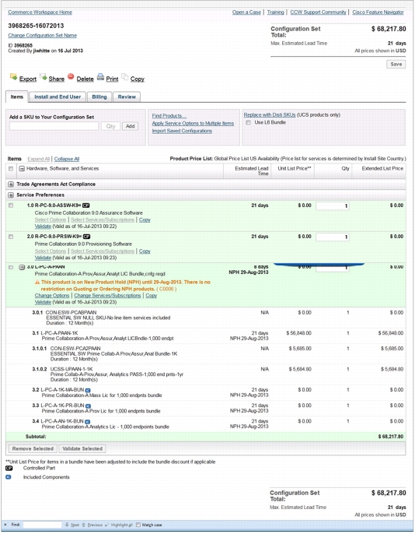The height and width of the screenshot is (534, 415).
Task: Collapse item 3.0 L-PC-A-PAAN tree
Action: coord(22,267)
